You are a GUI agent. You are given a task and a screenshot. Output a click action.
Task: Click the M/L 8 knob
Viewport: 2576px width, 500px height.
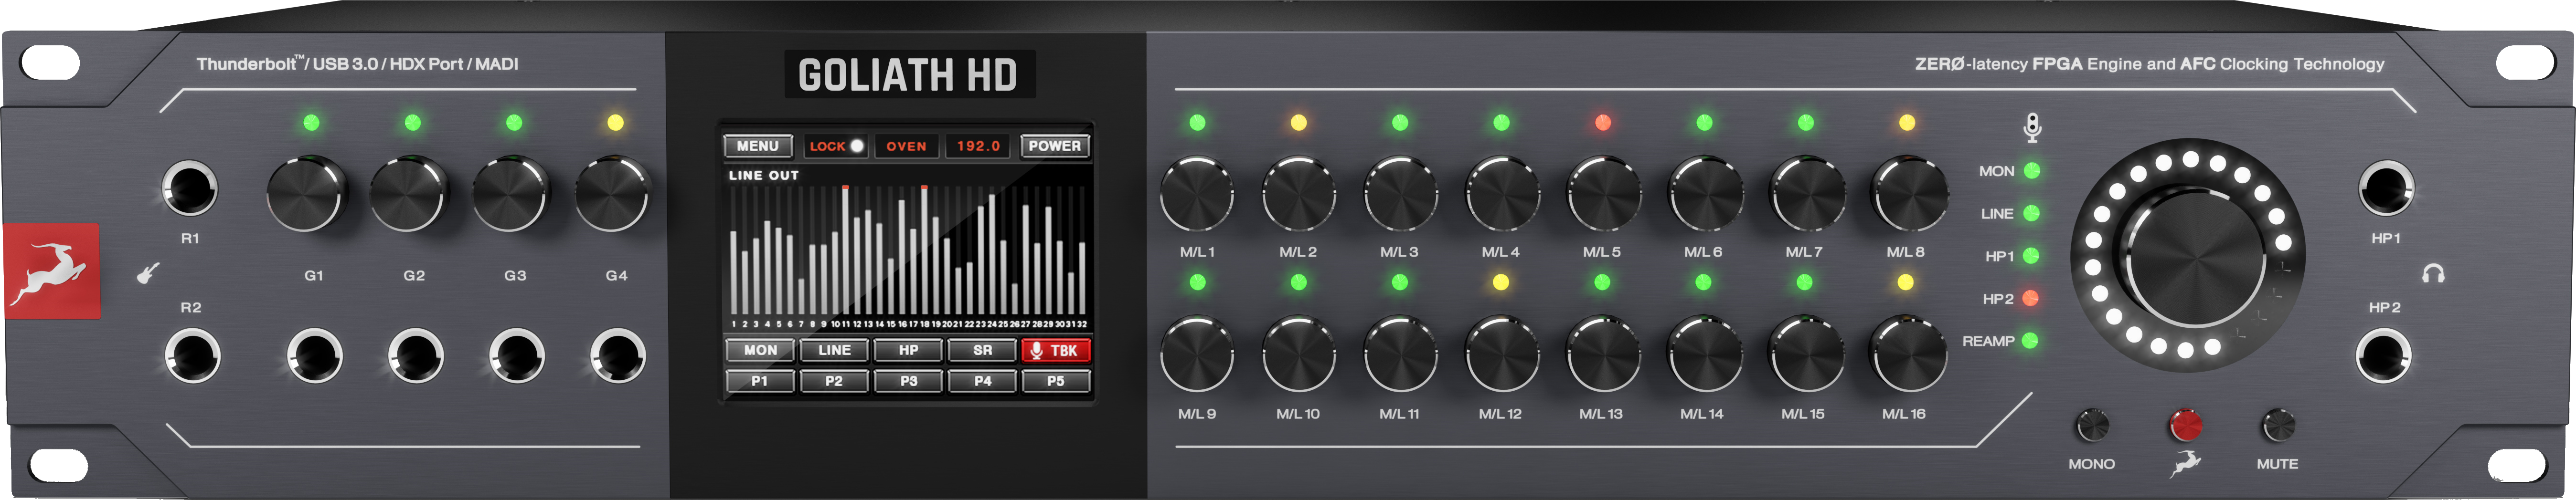1910,193
